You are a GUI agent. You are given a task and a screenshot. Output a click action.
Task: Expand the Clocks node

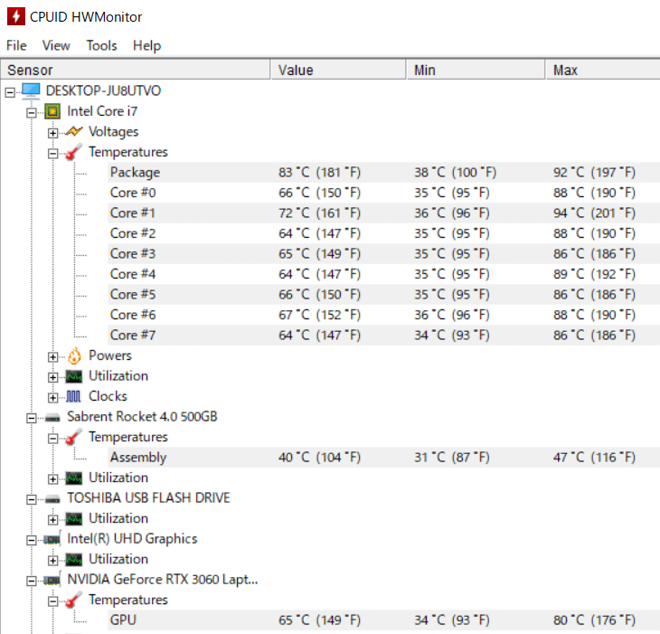pos(52,397)
